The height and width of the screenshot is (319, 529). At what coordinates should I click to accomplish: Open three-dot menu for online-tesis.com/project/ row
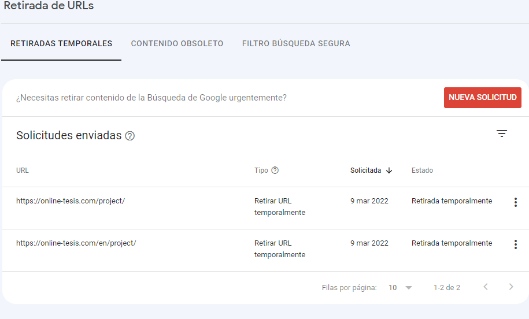(516, 202)
